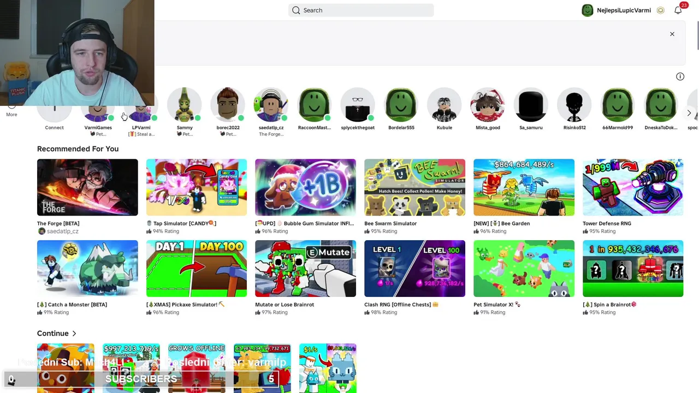
Task: Open Bordelar555 friend avatar
Action: click(401, 104)
